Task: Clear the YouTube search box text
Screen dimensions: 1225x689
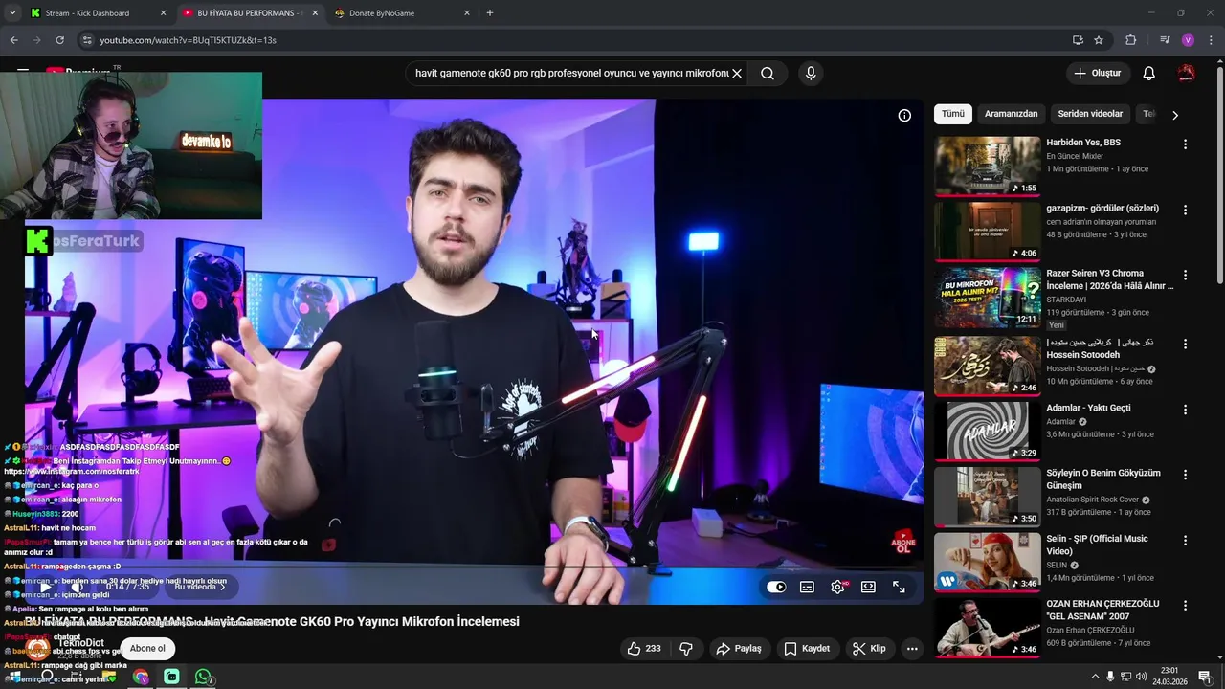Action: 737,73
